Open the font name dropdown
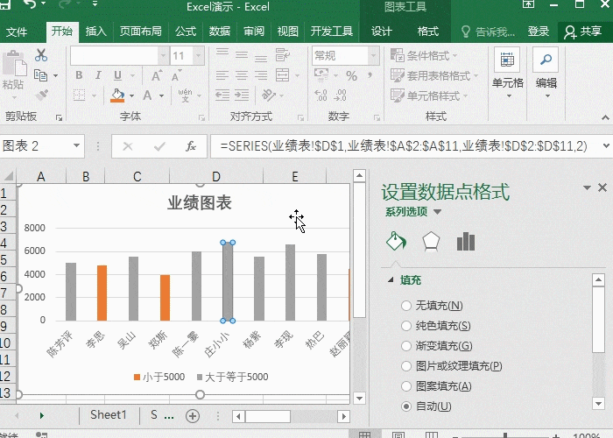613x438 pixels. click(164, 55)
